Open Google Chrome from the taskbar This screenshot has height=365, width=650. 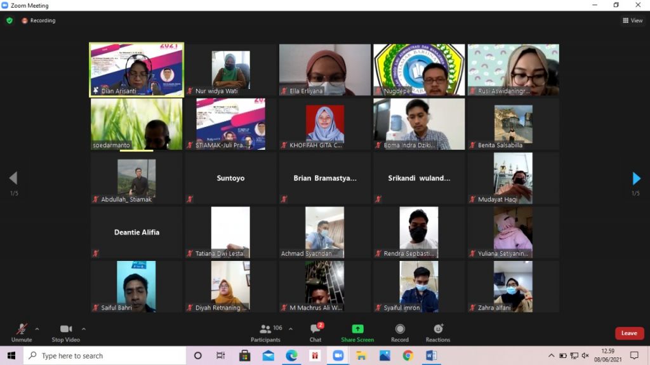(408, 355)
